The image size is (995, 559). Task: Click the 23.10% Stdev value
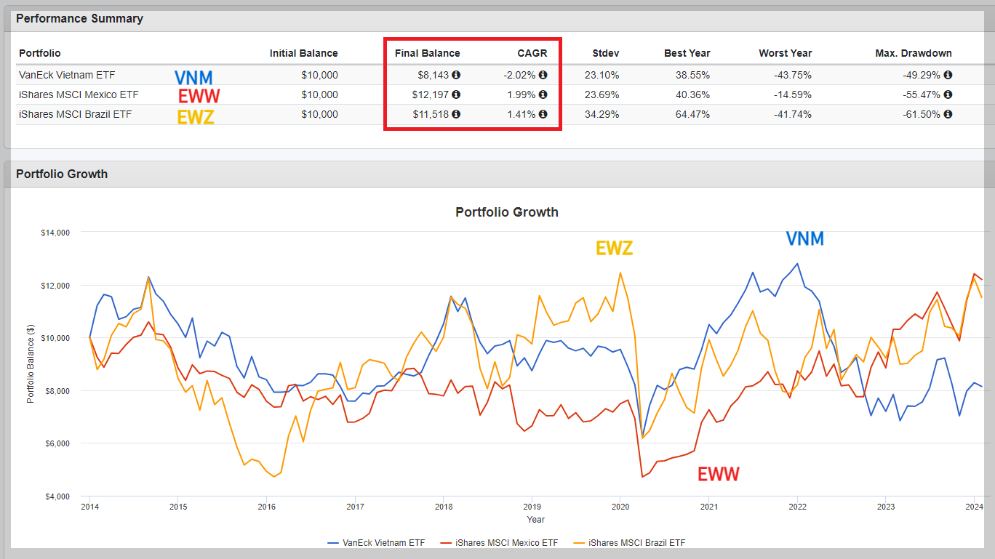click(x=602, y=75)
